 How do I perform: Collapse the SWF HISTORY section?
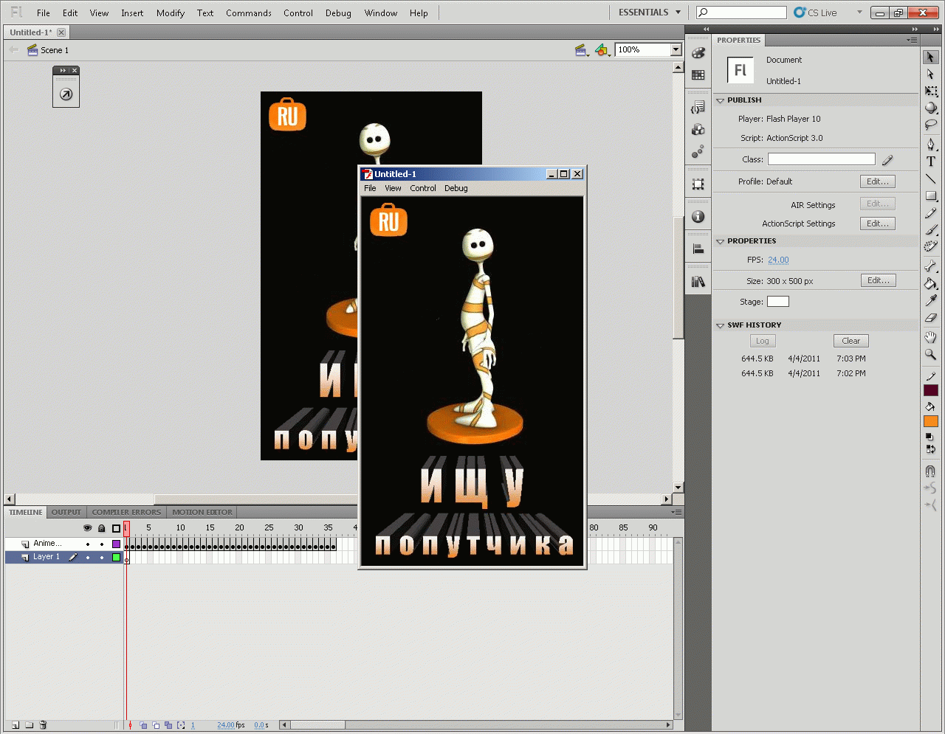tap(721, 325)
